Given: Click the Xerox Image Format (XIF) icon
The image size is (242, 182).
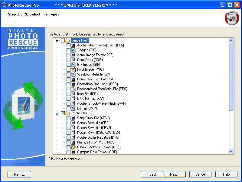Looking at the screenshot, I should pos(73,55).
